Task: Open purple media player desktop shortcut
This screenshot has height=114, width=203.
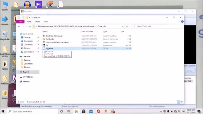Action: [x=38, y=4]
